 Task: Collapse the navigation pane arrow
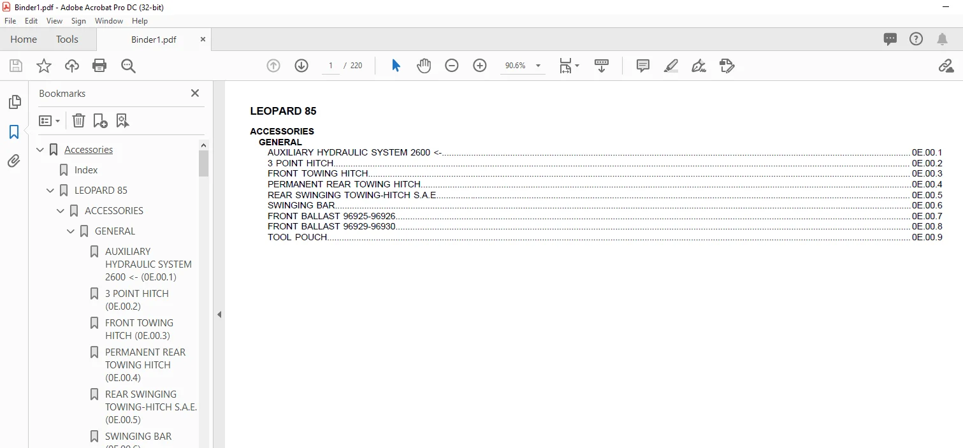[219, 314]
